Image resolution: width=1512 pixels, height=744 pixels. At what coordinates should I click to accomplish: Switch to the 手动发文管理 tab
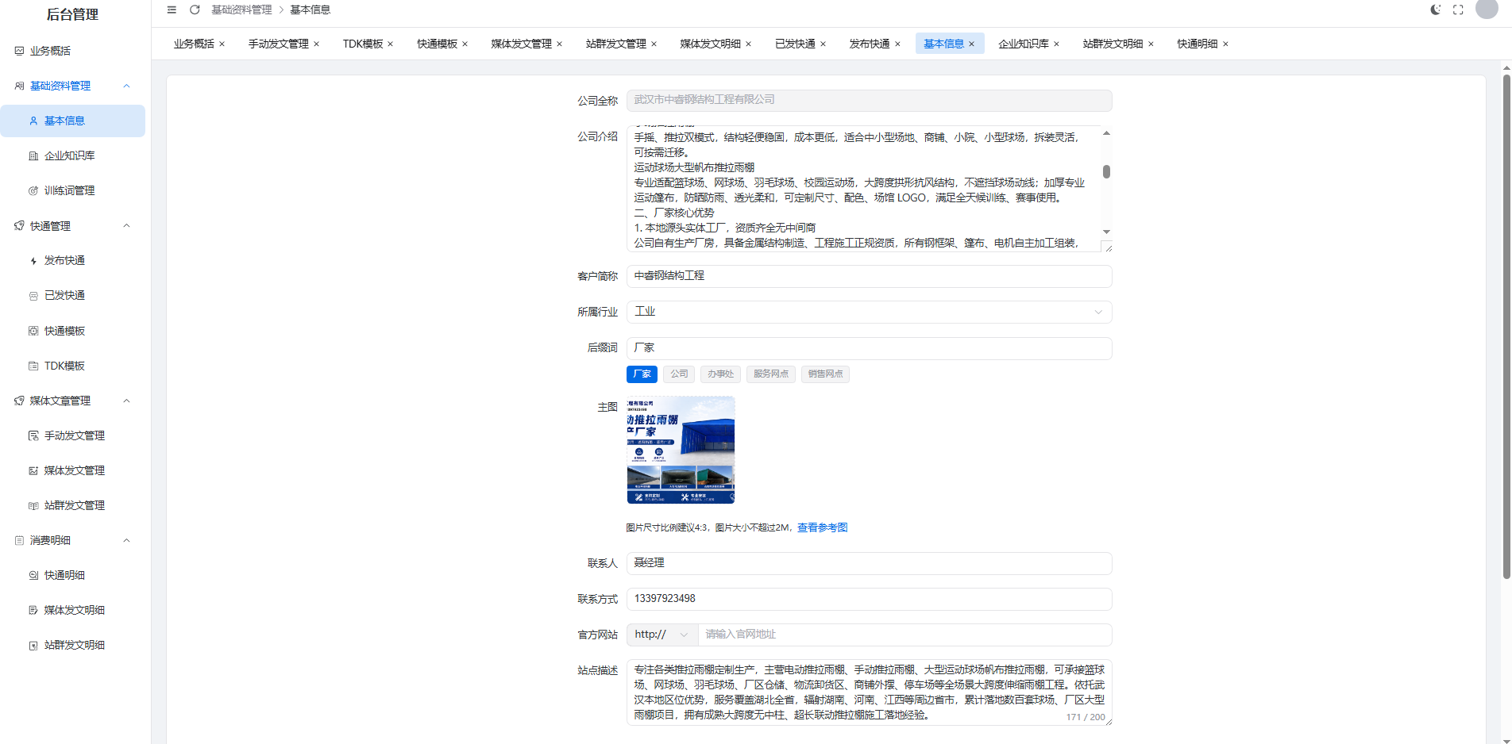click(x=279, y=44)
